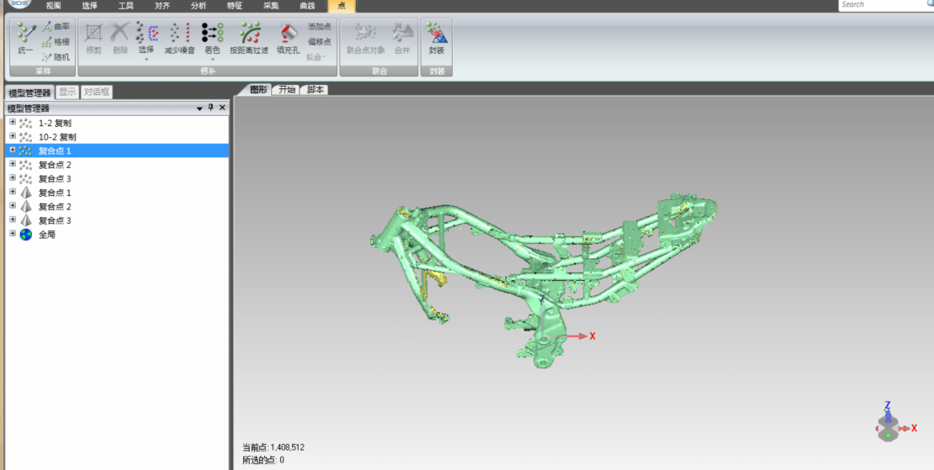
Task: Click the 添加点 add points button
Action: (x=319, y=27)
